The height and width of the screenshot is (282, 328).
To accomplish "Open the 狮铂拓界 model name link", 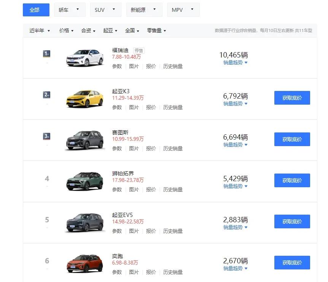I will (x=123, y=174).
